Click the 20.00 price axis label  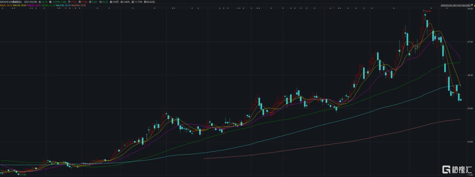(x=471, y=142)
